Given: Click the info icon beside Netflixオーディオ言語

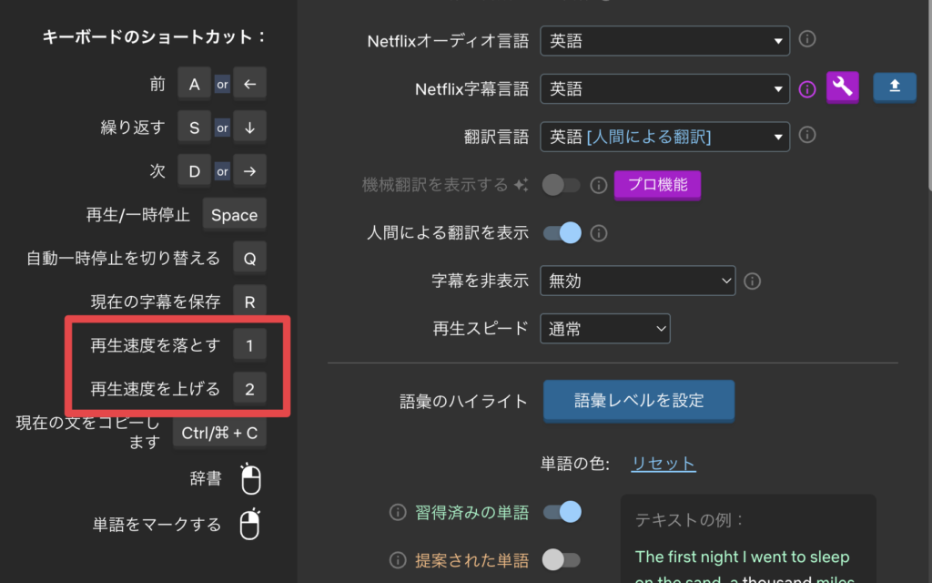Looking at the screenshot, I should coord(808,40).
